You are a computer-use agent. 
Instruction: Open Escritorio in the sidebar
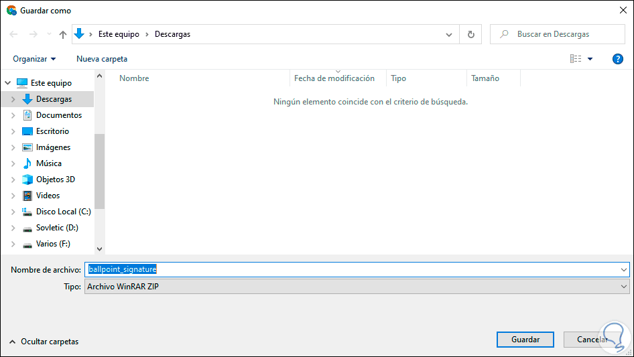(52, 131)
